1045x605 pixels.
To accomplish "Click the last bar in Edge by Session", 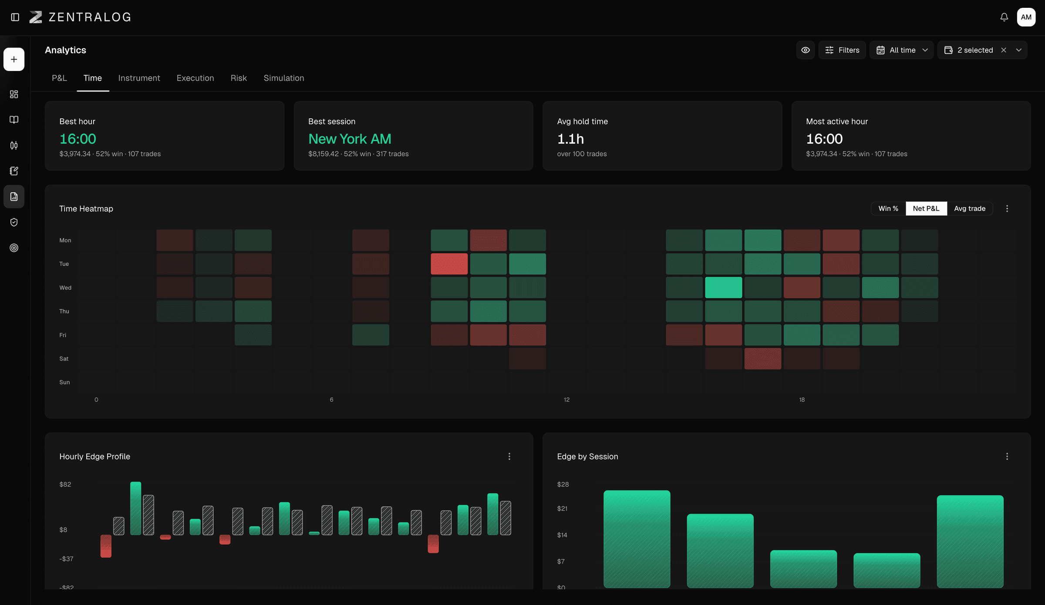I will pos(970,541).
